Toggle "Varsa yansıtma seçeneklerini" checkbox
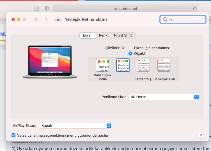This screenshot has height=151, width=211. [x=13, y=135]
